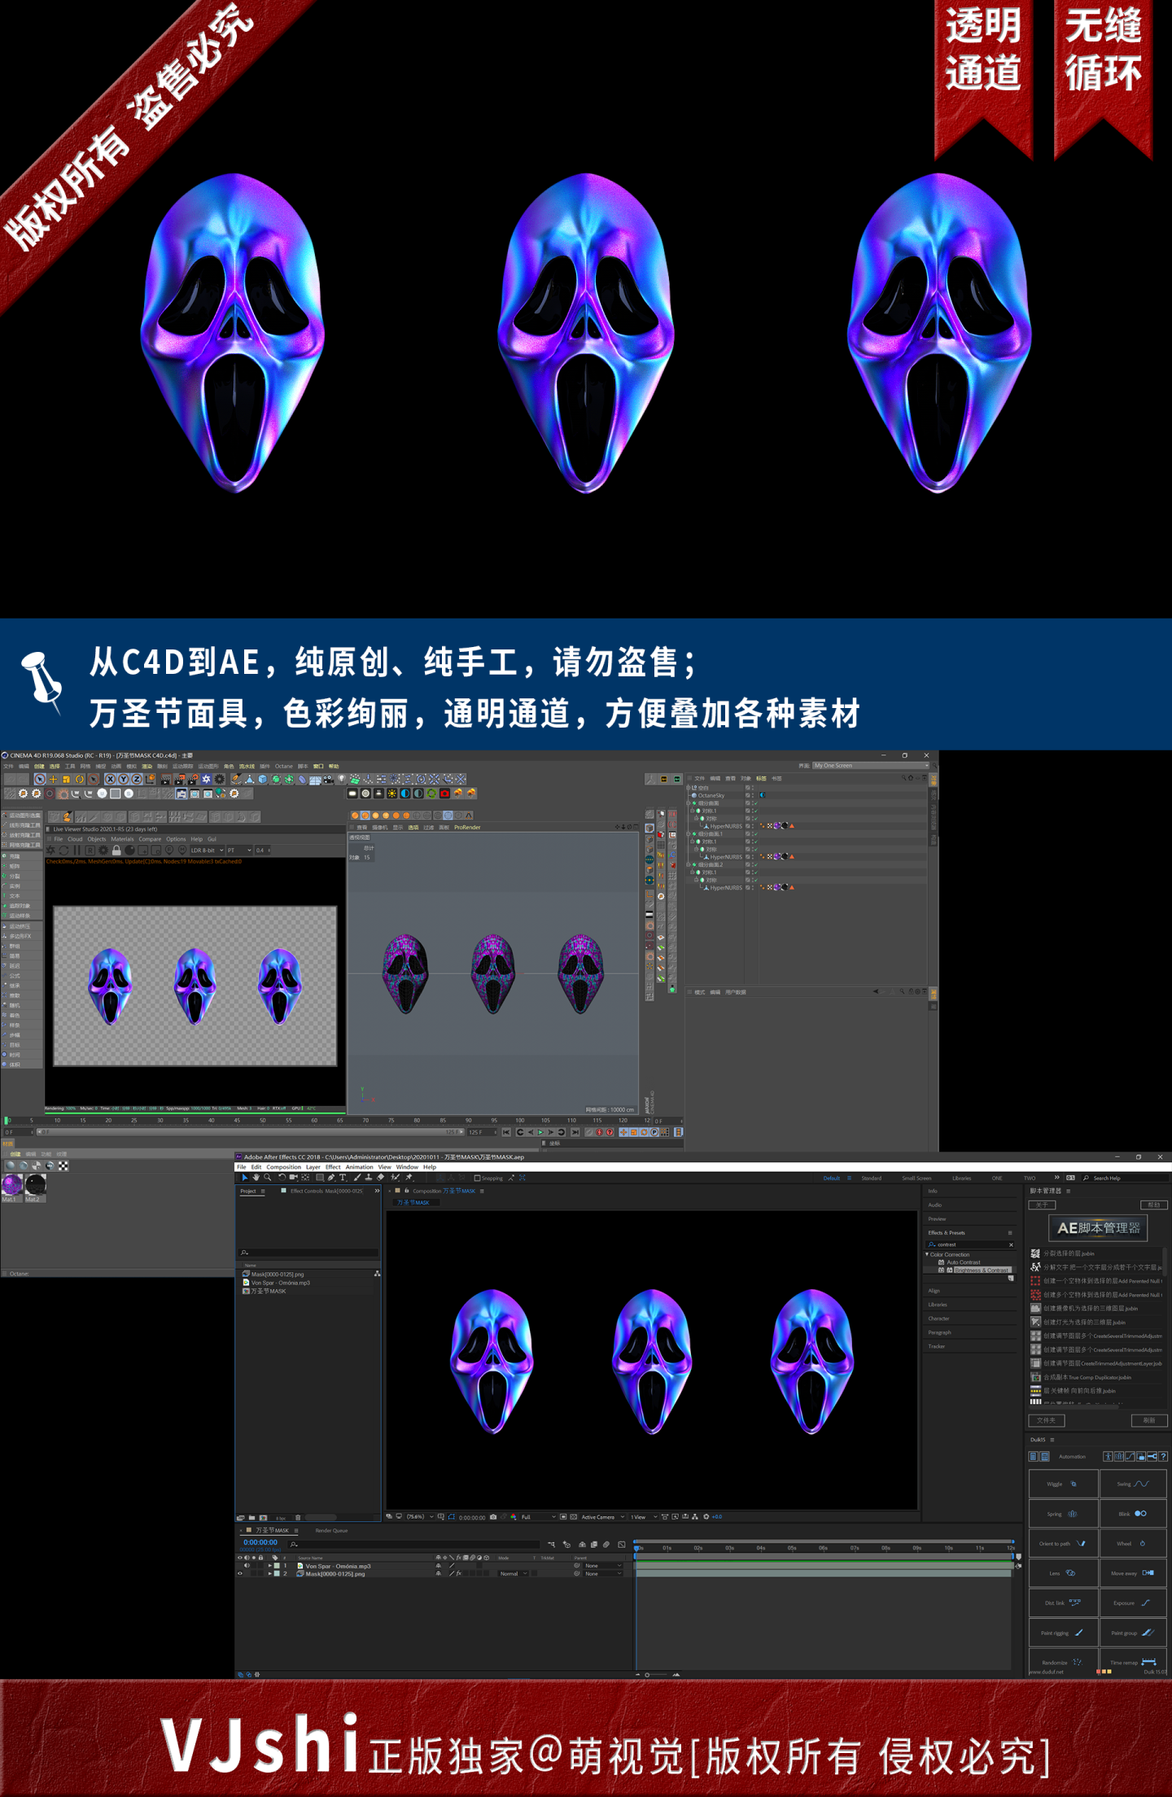Image resolution: width=1172 pixels, height=1797 pixels.
Task: Select the Pen tool in After Effects
Action: (330, 1178)
